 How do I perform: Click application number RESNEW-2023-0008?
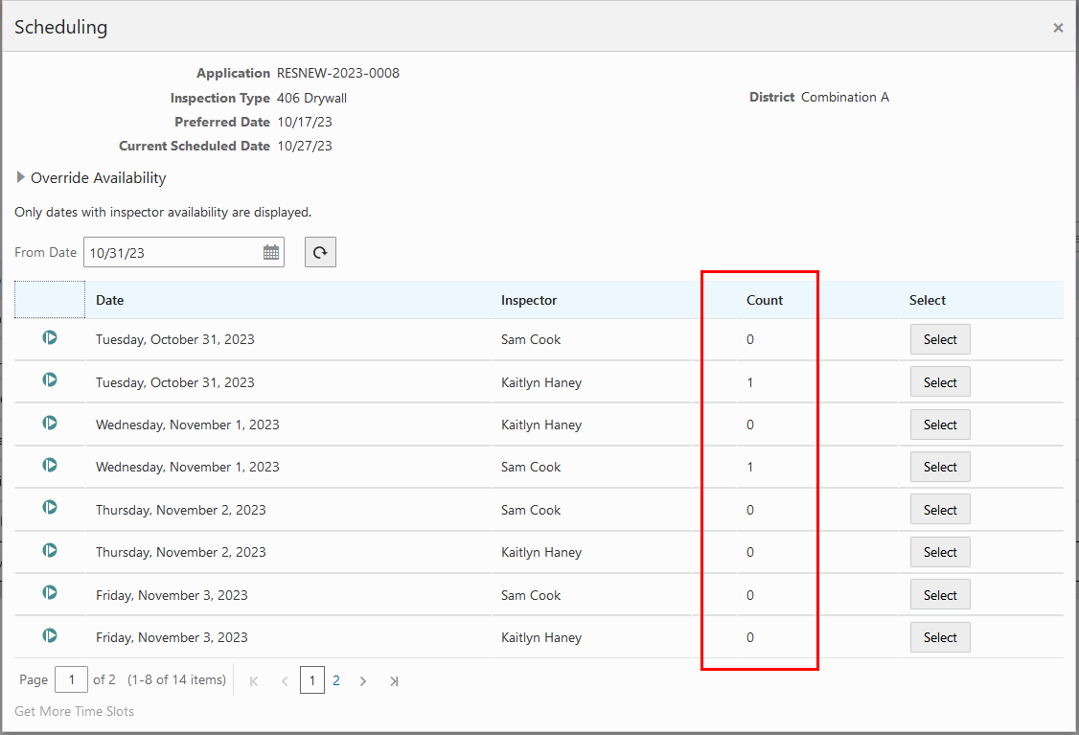coord(338,73)
